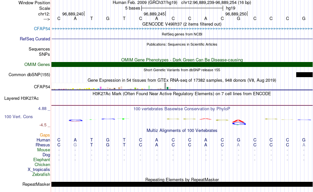The width and height of the screenshot is (313, 192).
Task: Select the Zebrafish alignment row label
Action: pyautogui.click(x=41, y=174)
